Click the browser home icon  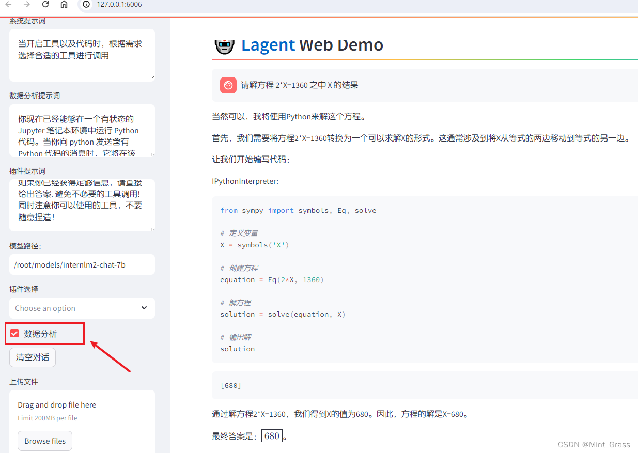click(x=63, y=4)
